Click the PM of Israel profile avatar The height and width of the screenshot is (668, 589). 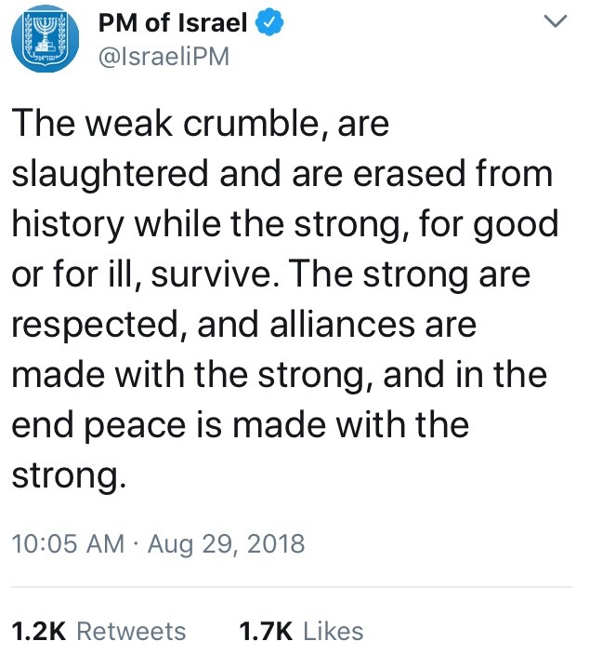tap(45, 42)
